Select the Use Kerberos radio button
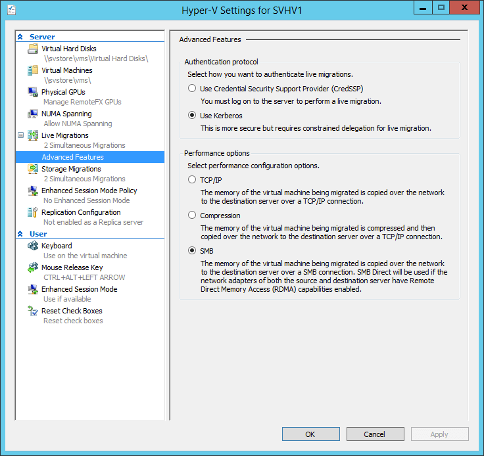Image resolution: width=484 pixels, height=456 pixels. [x=192, y=115]
